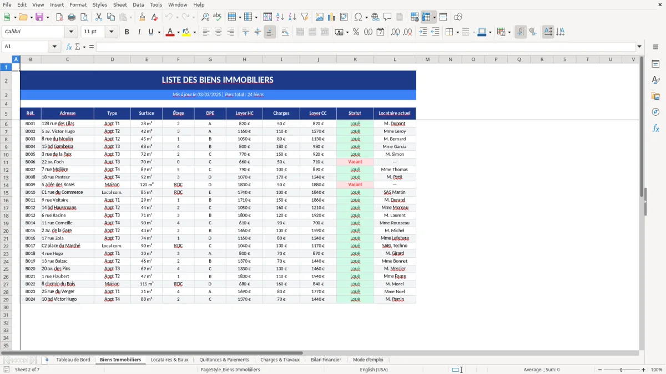666x374 pixels.
Task: Insert a chart into the sheet
Action: (331, 17)
